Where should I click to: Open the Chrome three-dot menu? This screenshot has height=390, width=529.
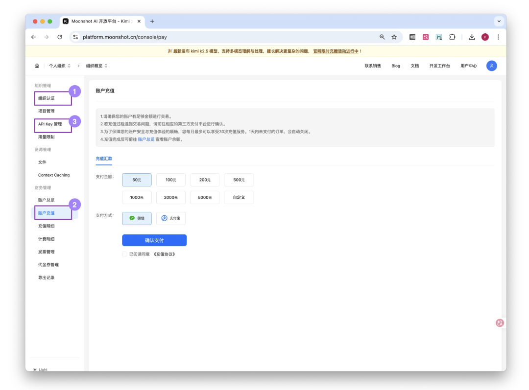498,37
